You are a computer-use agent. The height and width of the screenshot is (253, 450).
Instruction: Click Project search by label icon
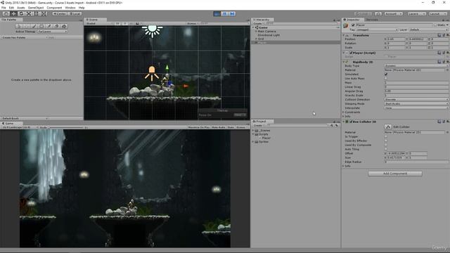pos(336,125)
